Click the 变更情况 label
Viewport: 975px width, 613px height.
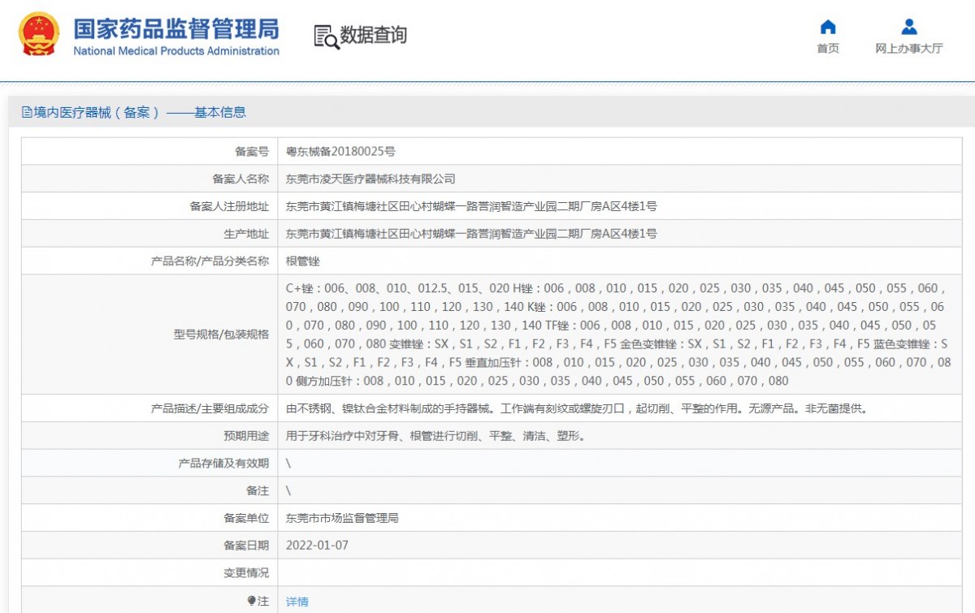click(246, 573)
